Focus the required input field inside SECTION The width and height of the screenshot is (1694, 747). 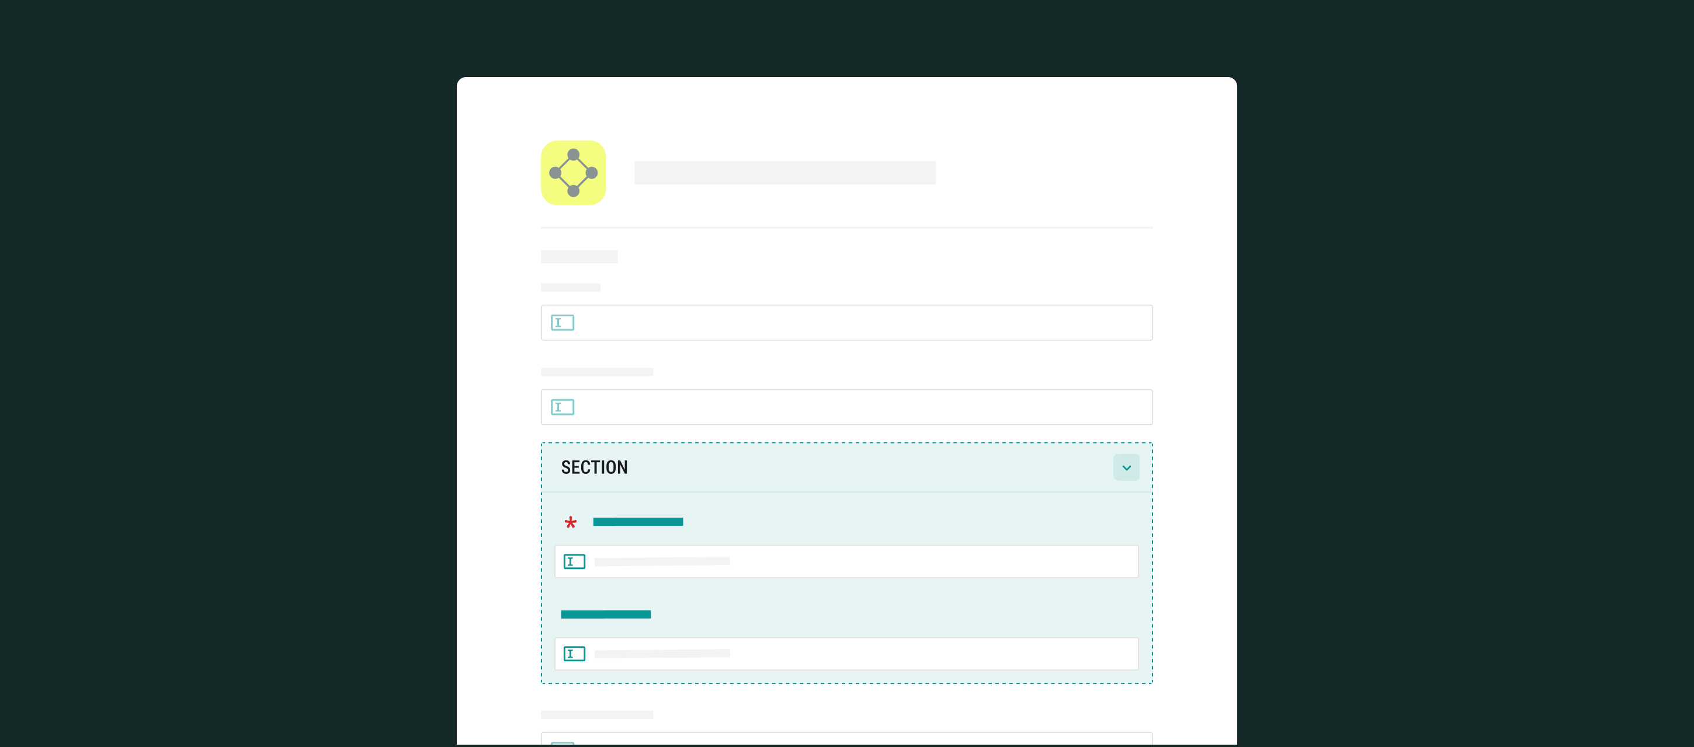921,562
